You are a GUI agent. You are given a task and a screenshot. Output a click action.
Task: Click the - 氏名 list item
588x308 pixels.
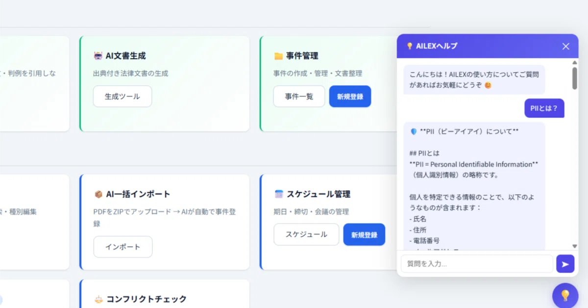tap(418, 219)
